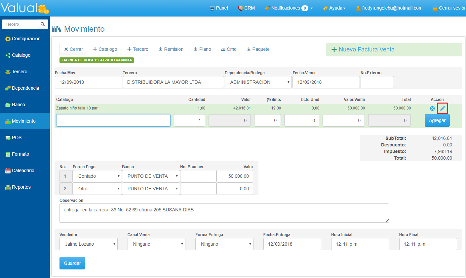Image resolution: width=466 pixels, height=278 pixels.
Task: Click the Cerrar button in the toolbar
Action: click(73, 49)
